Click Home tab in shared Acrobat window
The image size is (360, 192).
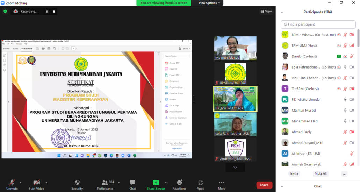tap(6, 49)
